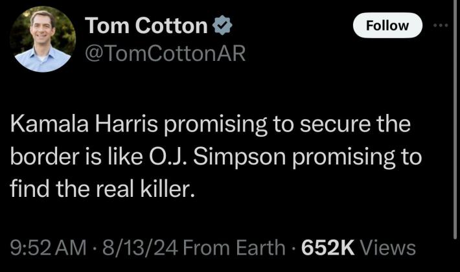
Task: Open the @TomCottonAR handle link
Action: pos(166,54)
